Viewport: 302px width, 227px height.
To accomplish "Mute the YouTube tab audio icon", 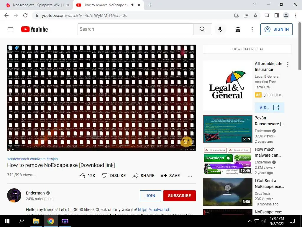I will (132, 5).
